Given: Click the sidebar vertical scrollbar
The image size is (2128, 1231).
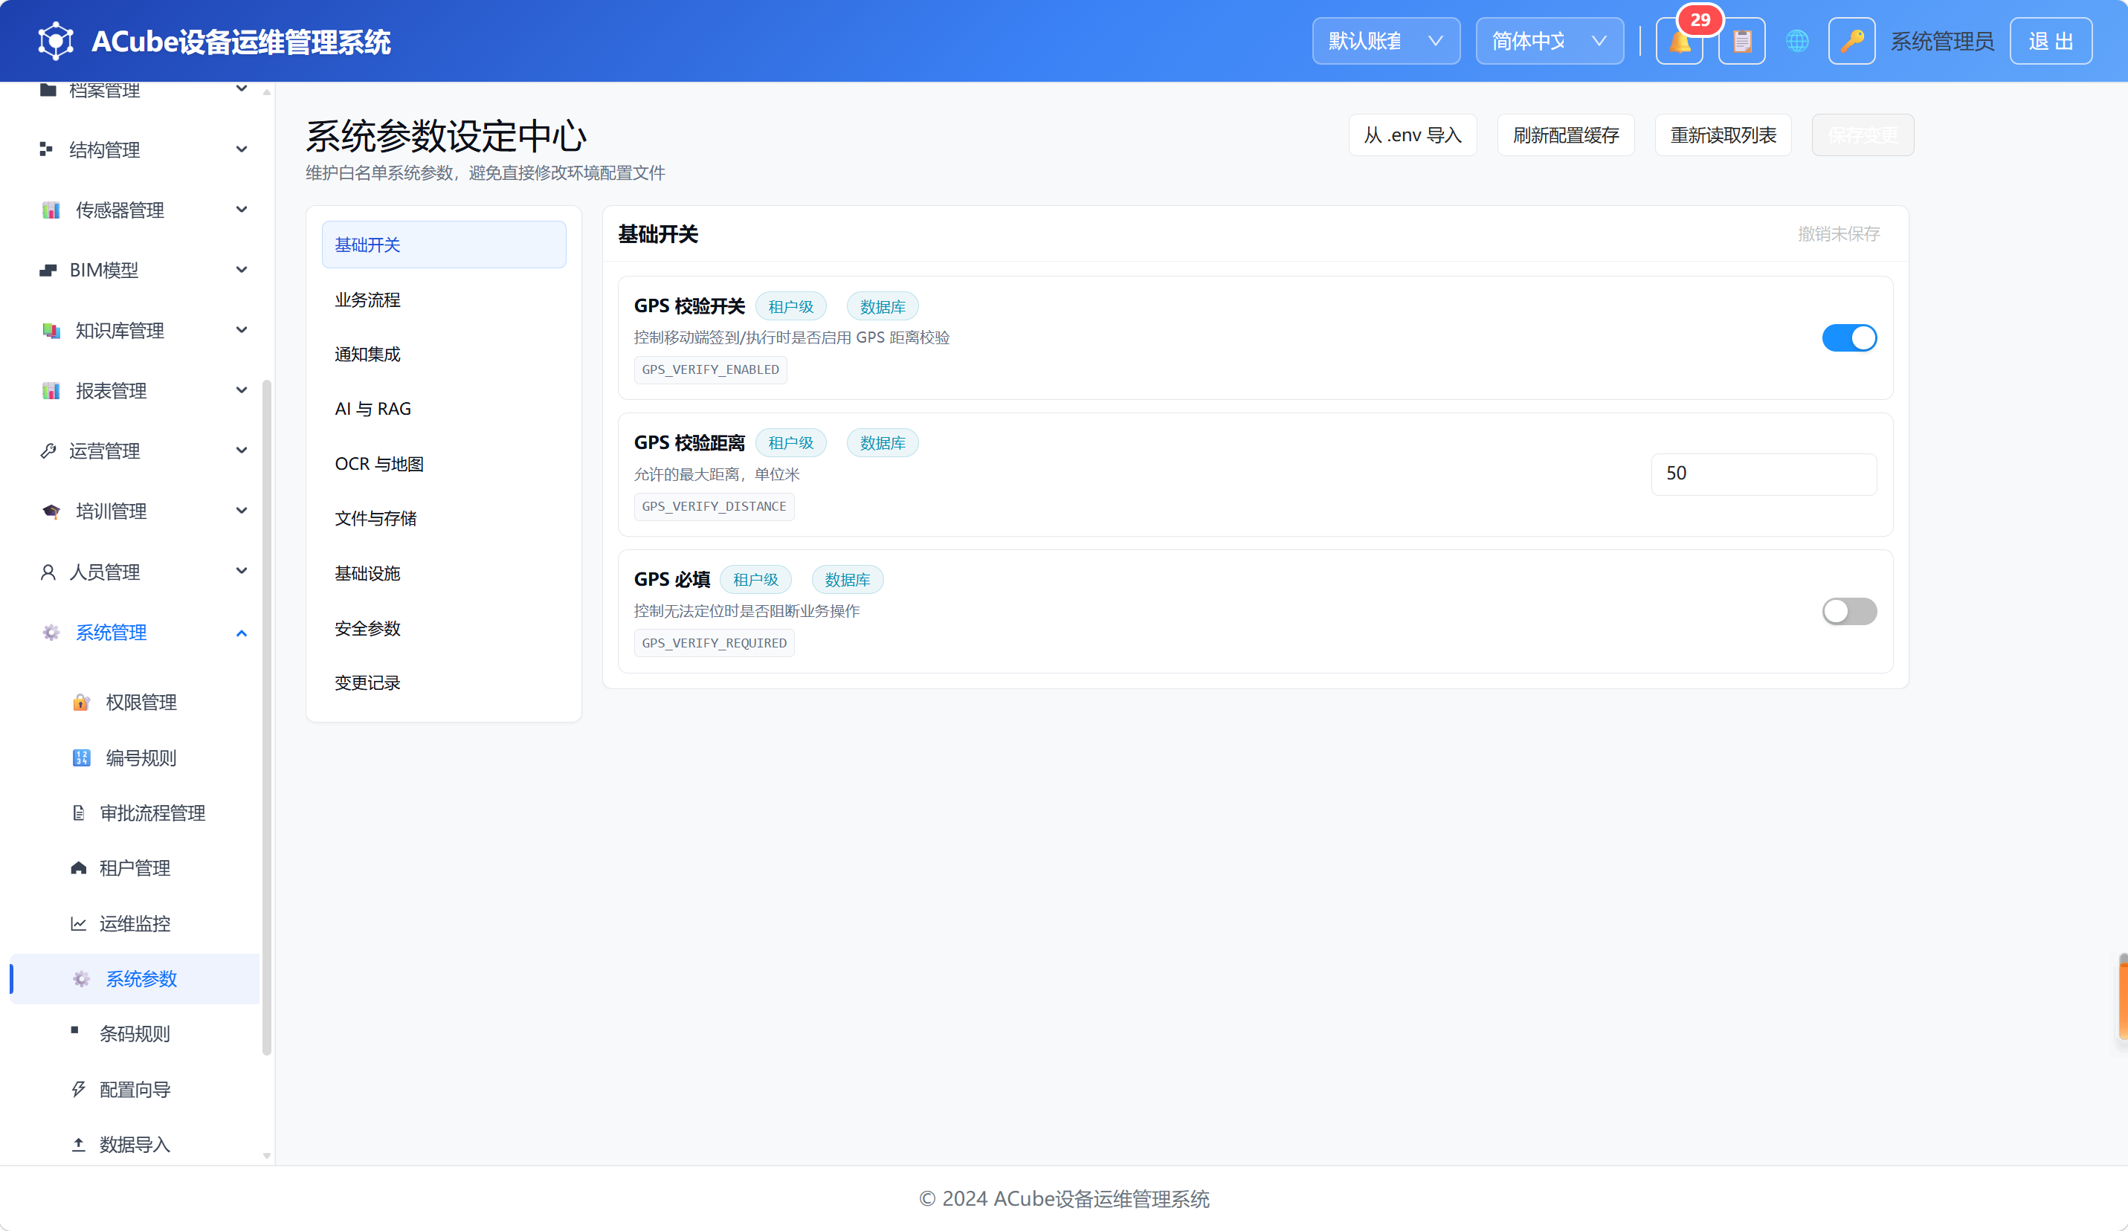Looking at the screenshot, I should coord(267,717).
